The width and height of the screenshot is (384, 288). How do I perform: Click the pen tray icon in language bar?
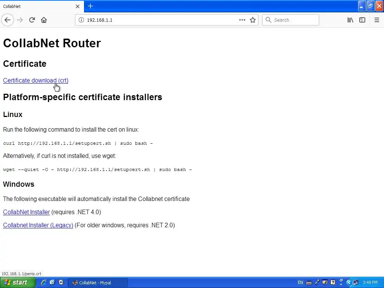click(317, 283)
